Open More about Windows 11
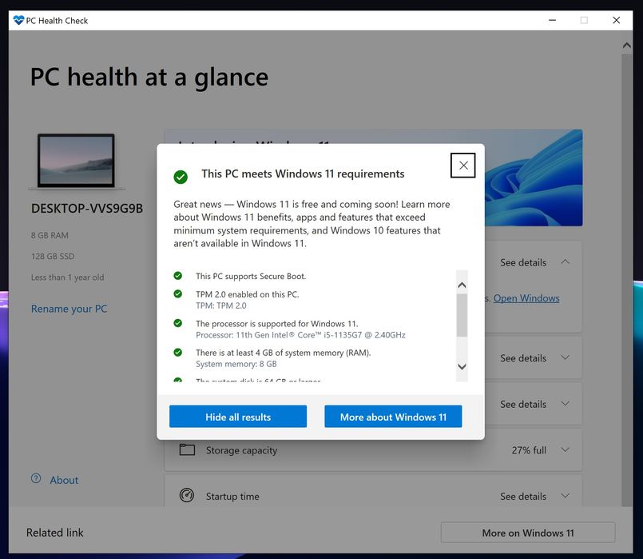The height and width of the screenshot is (559, 643). (x=393, y=417)
